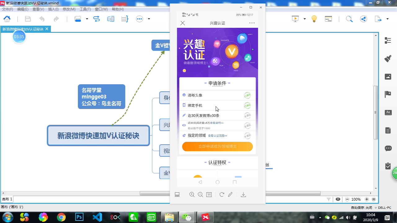This screenshot has width=397, height=223.
Task: Click the X on 兴趣认证 page
Action: 183,23
